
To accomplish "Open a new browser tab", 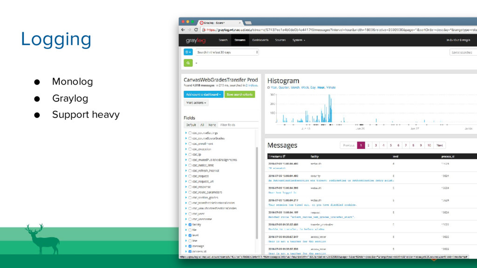I will point(248,23).
